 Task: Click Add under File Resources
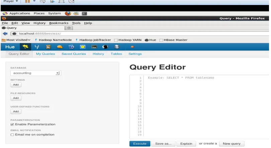coord(16,98)
